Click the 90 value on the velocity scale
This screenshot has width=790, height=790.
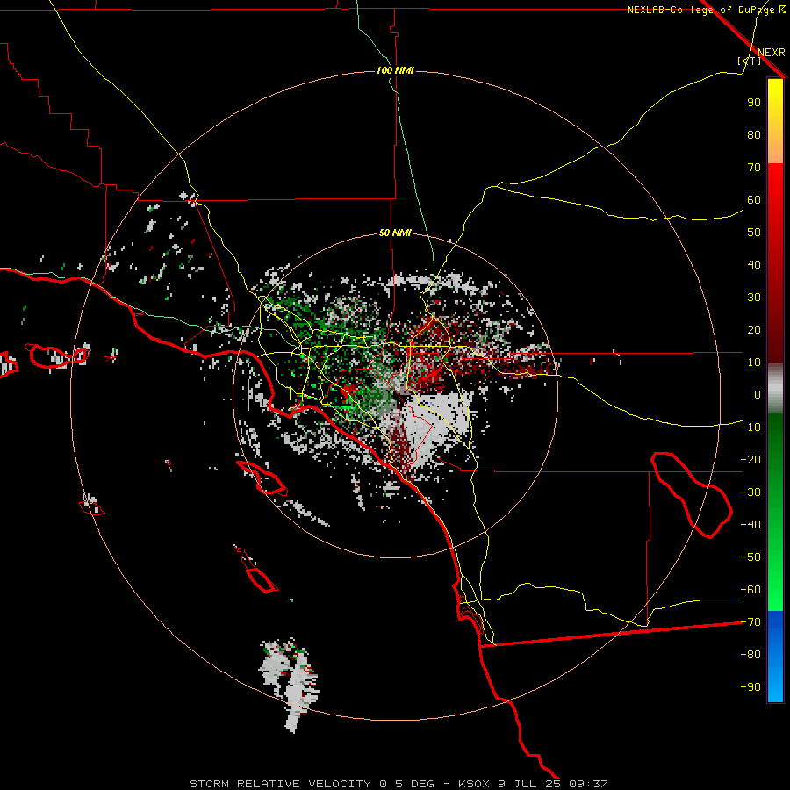(x=754, y=103)
